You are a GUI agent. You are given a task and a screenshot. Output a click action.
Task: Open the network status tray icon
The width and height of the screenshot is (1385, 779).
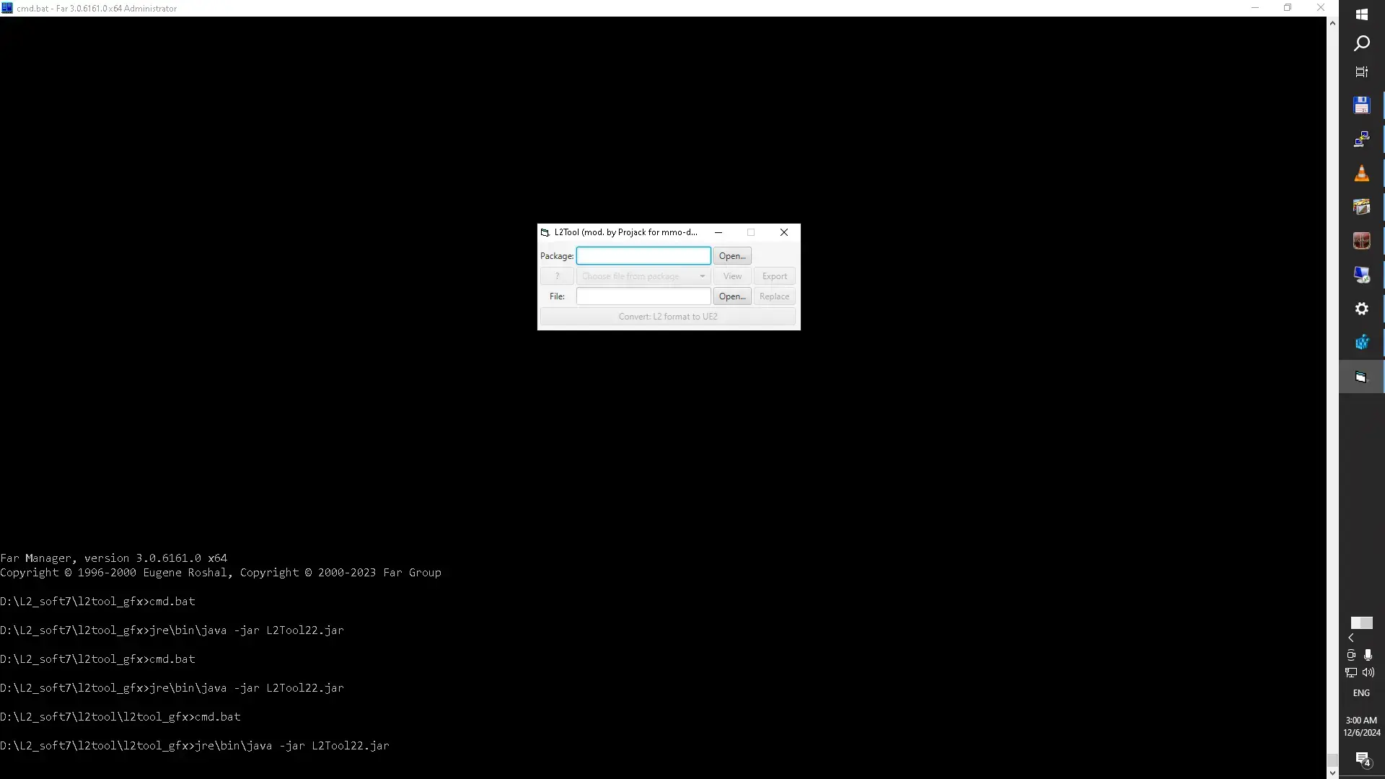click(1351, 672)
